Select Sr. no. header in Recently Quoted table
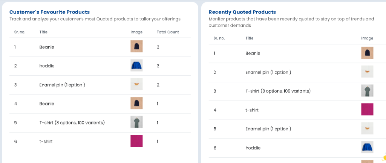This screenshot has height=163, width=386. click(x=219, y=38)
